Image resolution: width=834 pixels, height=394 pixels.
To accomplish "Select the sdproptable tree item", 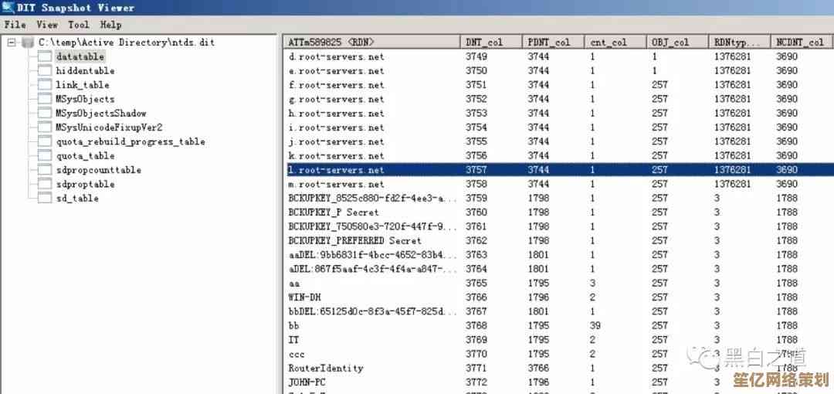I will point(85,185).
